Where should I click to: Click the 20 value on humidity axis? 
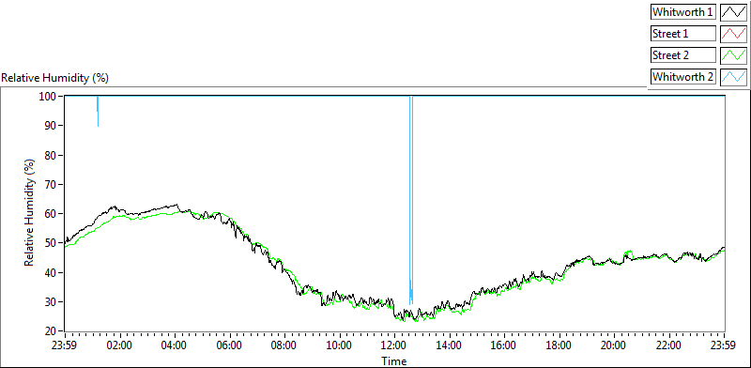53,331
